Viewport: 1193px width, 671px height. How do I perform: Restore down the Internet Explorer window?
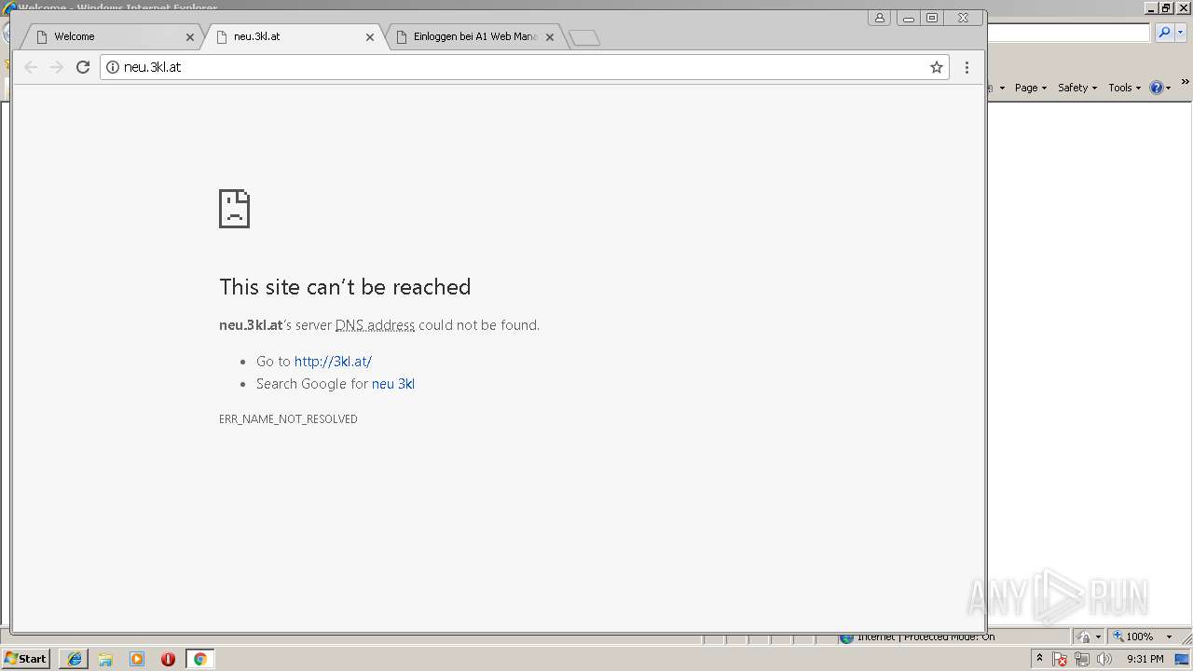click(x=1166, y=7)
